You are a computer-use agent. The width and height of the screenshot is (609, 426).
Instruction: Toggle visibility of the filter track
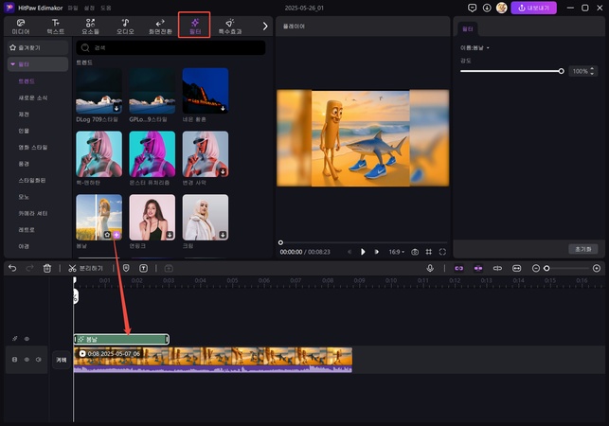point(27,338)
